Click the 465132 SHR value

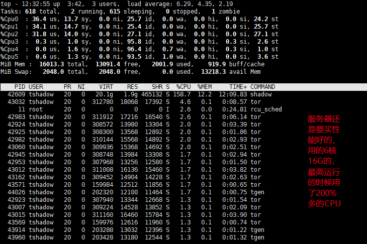click(152, 94)
